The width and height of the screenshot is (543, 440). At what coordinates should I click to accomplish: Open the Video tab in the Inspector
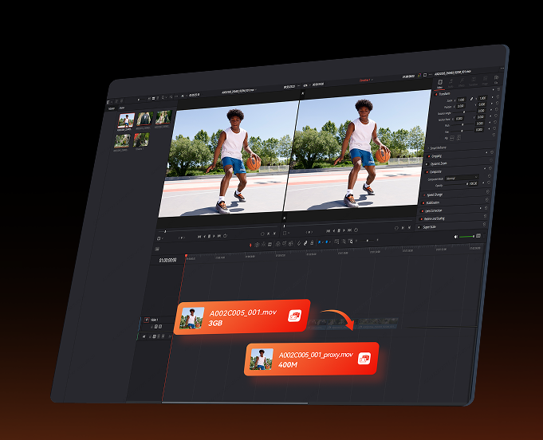(x=439, y=83)
